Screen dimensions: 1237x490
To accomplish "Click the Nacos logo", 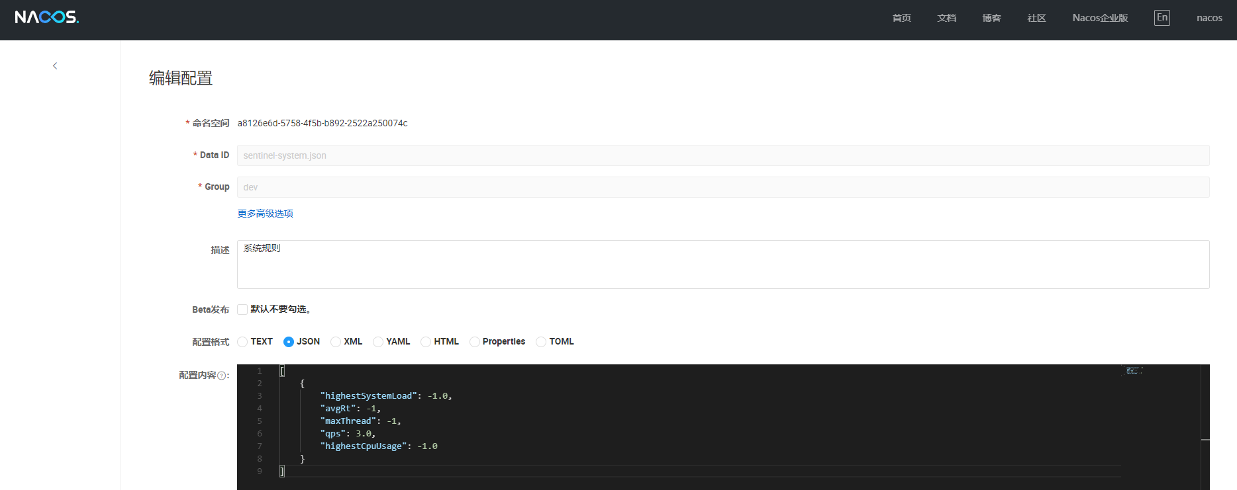I will click(46, 17).
